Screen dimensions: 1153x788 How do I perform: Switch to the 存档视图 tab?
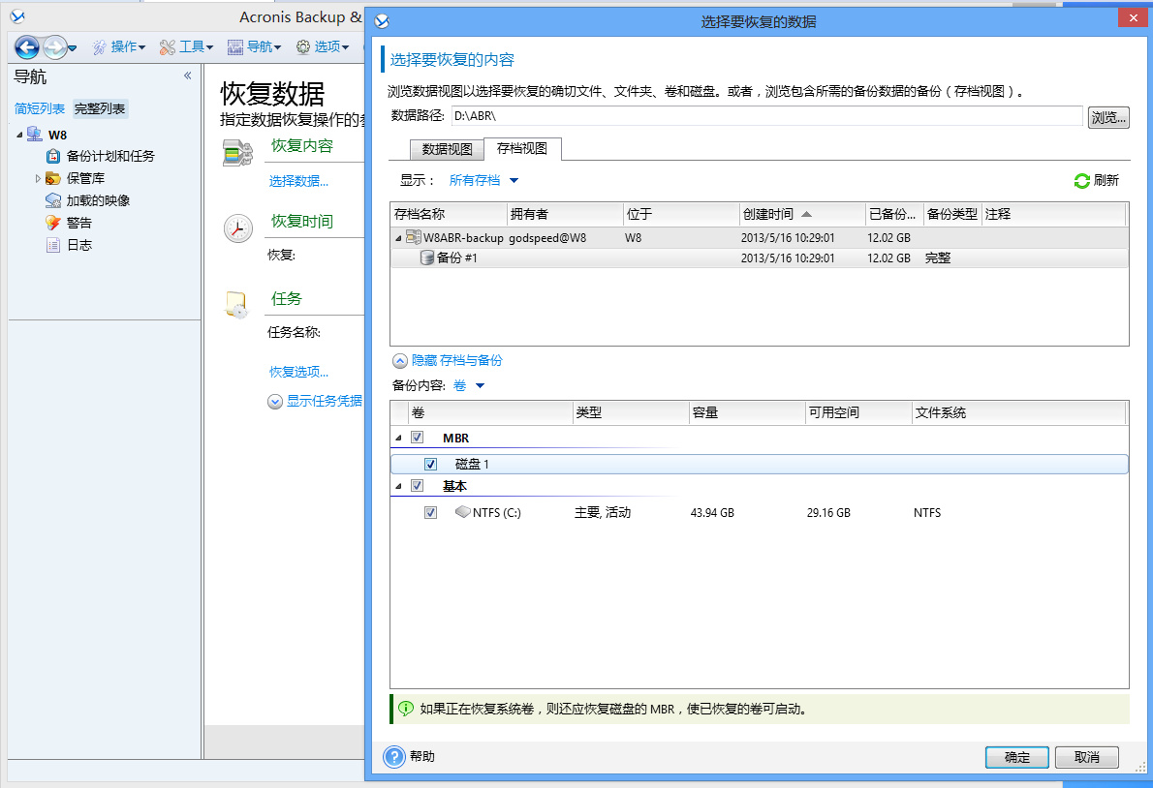point(522,148)
